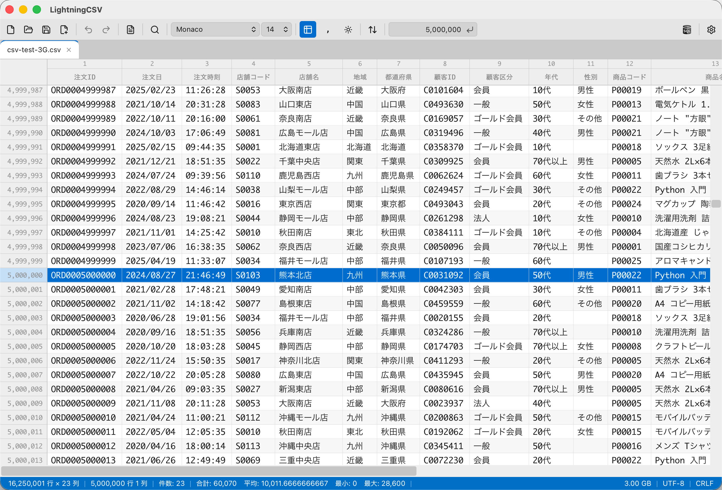Click the 注文ID column header

tap(85, 77)
